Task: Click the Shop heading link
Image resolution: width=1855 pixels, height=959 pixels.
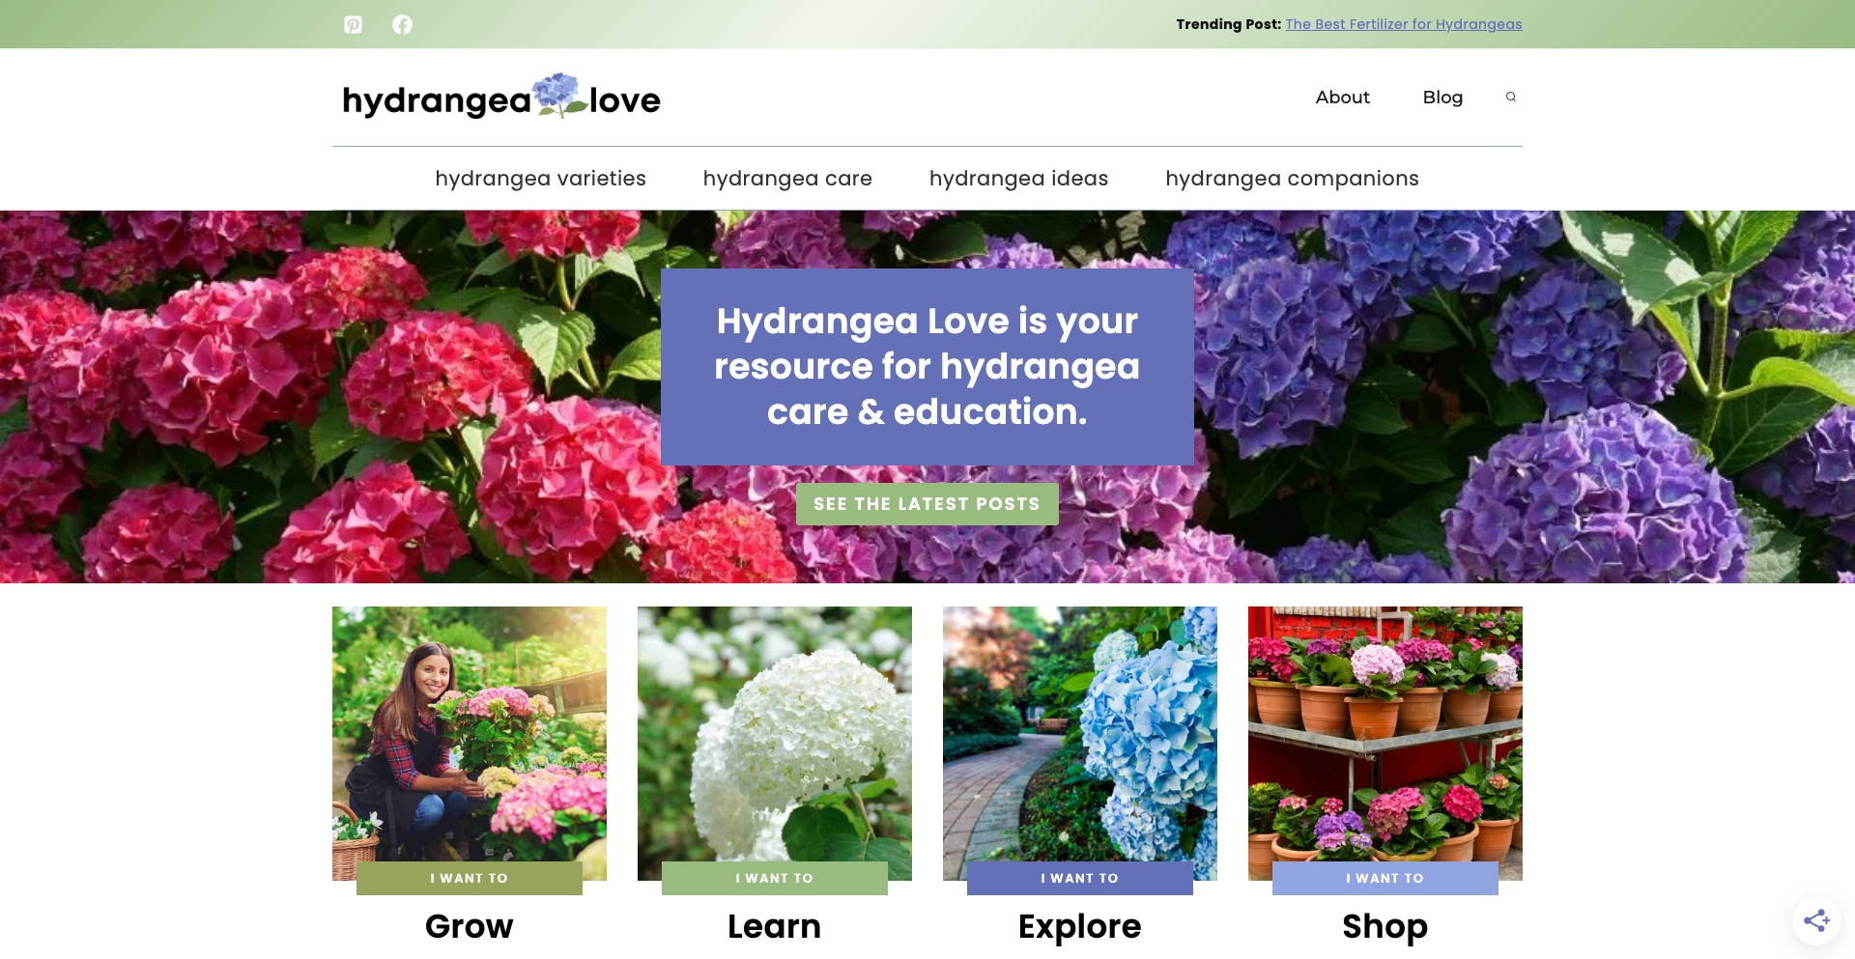Action: (1384, 926)
